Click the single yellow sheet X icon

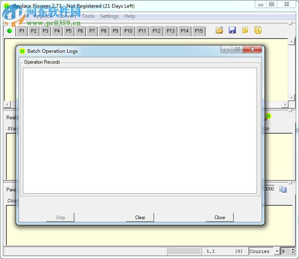point(245,30)
